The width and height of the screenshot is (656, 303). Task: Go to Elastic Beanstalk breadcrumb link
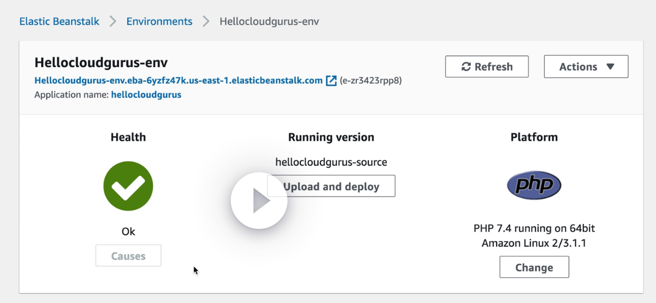pos(60,22)
